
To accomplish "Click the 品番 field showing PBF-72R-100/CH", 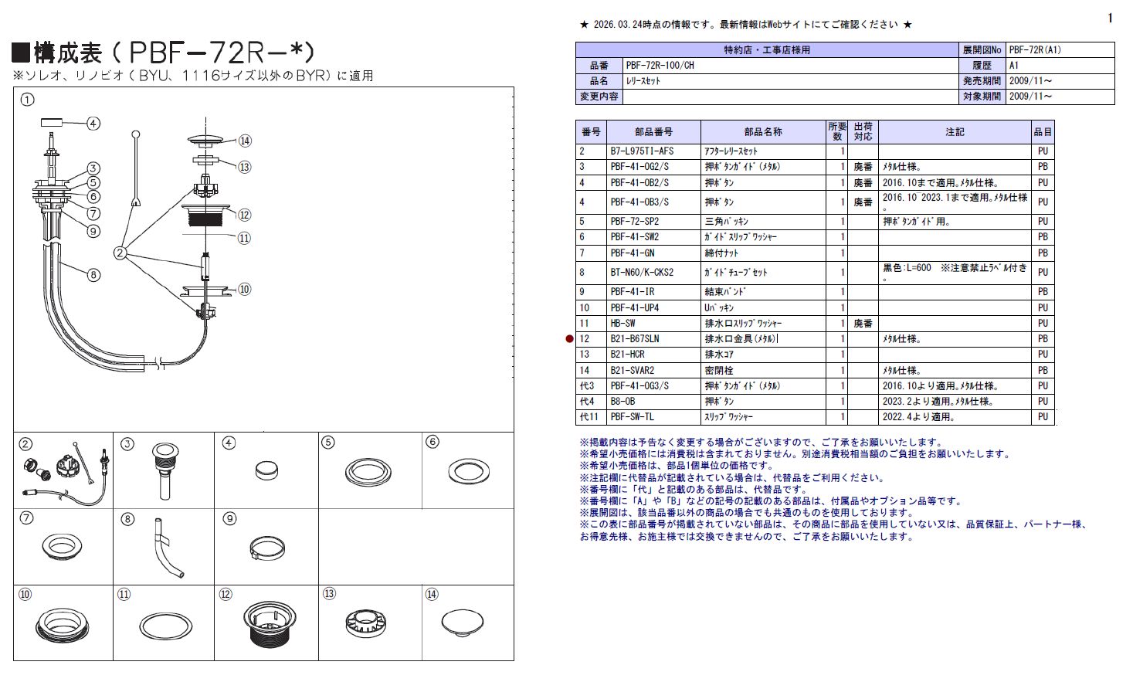I will click(649, 66).
